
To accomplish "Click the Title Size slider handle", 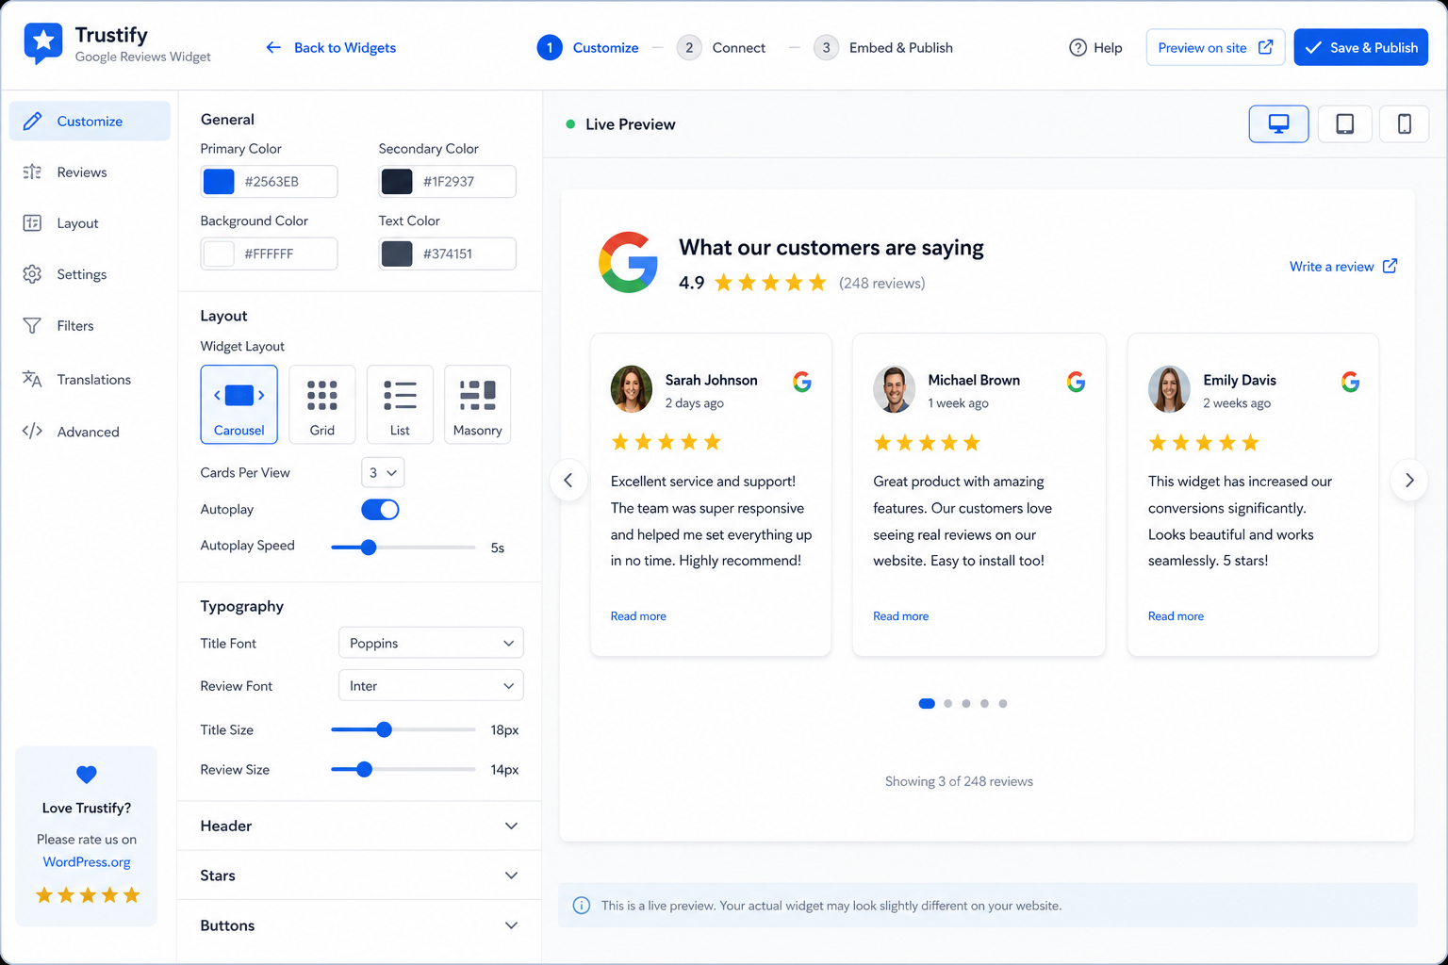I will [x=384, y=729].
